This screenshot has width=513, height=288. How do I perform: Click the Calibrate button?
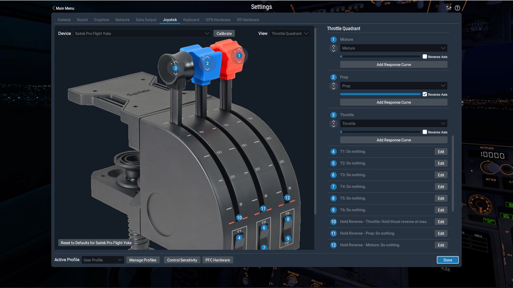(224, 34)
